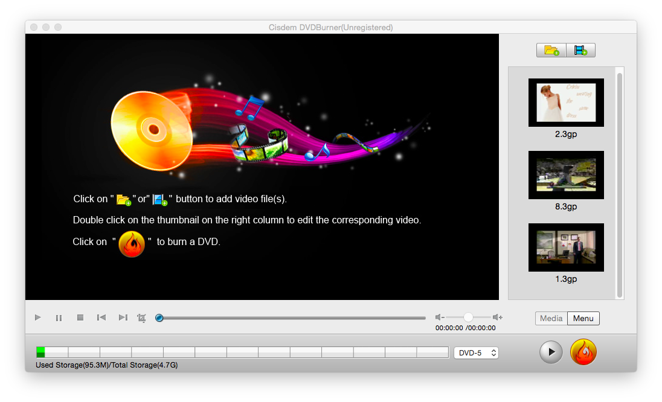Click the 1.3gp file name label

point(566,279)
